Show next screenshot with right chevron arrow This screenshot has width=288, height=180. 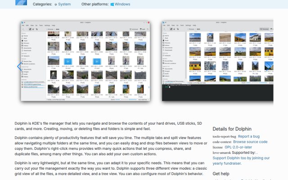pos(270,67)
